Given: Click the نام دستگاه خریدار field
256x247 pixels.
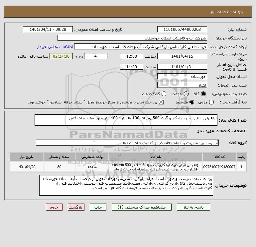Looking at the screenshot, I should pos(132,38).
